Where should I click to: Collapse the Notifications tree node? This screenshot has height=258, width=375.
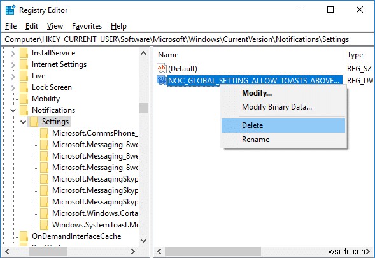pos(13,111)
